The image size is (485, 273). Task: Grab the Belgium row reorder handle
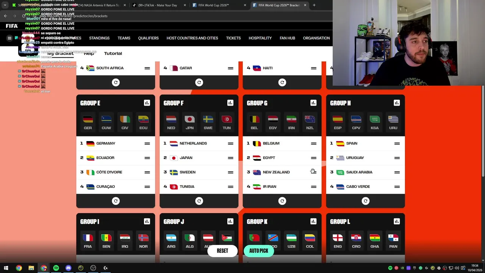coord(314,143)
